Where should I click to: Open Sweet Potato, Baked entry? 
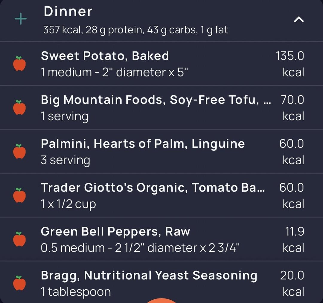pyautogui.click(x=105, y=56)
